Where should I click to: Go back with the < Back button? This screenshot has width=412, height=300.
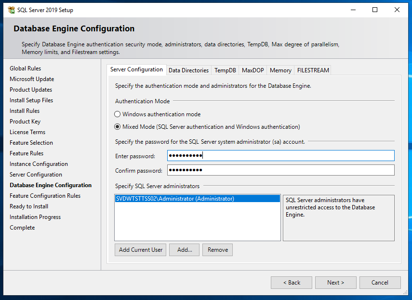pos(292,283)
